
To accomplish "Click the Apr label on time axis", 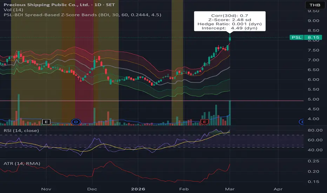I will [278, 189].
